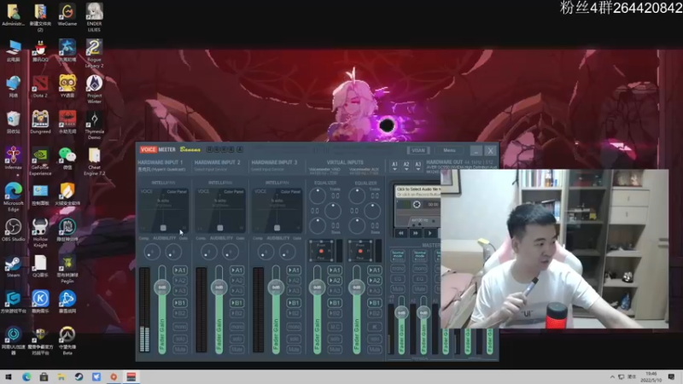The height and width of the screenshot is (384, 683).
Task: Open Edge from the taskbar
Action: (26, 377)
